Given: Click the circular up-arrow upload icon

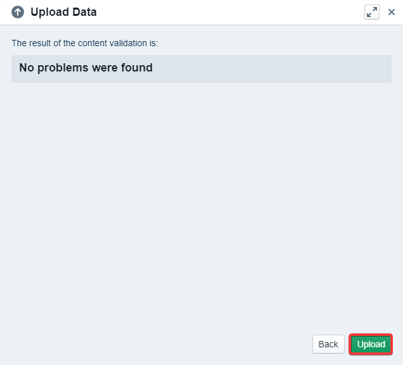Looking at the screenshot, I should tap(18, 12).
